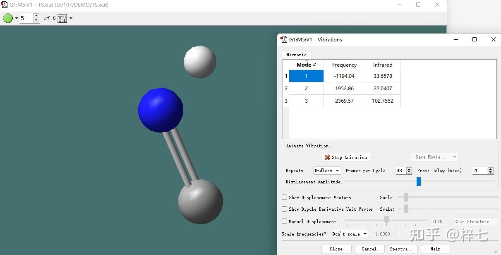This screenshot has width=501, height=255.
Task: Enable Show Displacement Vectors
Action: tap(284, 197)
